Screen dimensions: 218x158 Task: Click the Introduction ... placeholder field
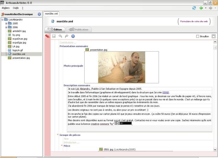[71, 143]
